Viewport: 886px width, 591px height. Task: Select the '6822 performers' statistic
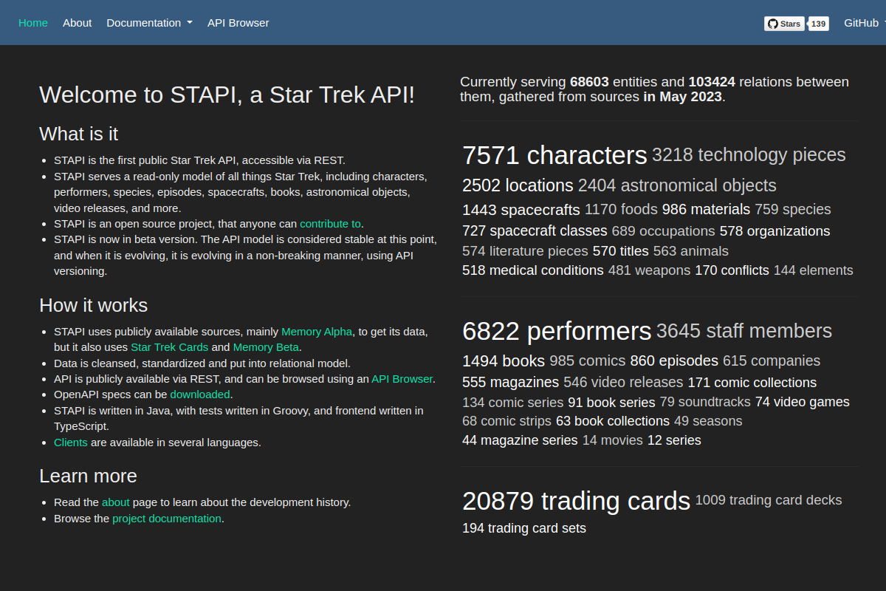pos(557,331)
